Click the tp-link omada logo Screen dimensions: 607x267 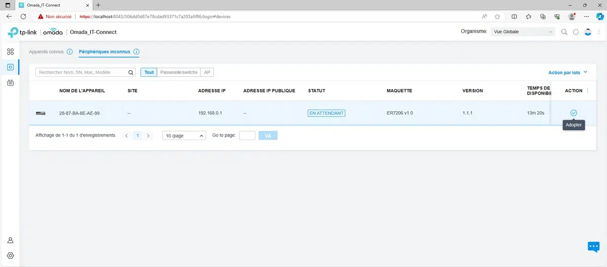pyautogui.click(x=35, y=32)
